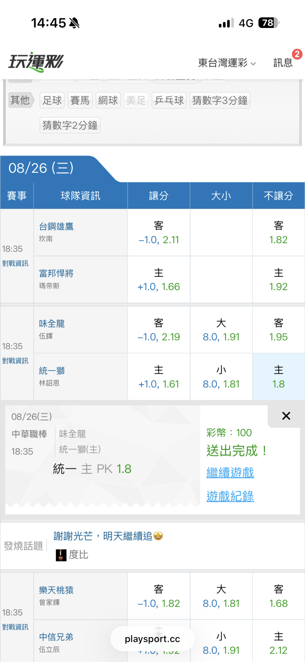Open the 富邦悍將 team link
This screenshot has height=662, width=305.
pos(56,273)
